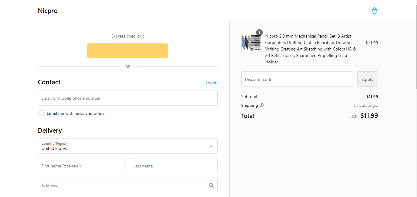Click the Express checkout label

pyautogui.click(x=128, y=36)
